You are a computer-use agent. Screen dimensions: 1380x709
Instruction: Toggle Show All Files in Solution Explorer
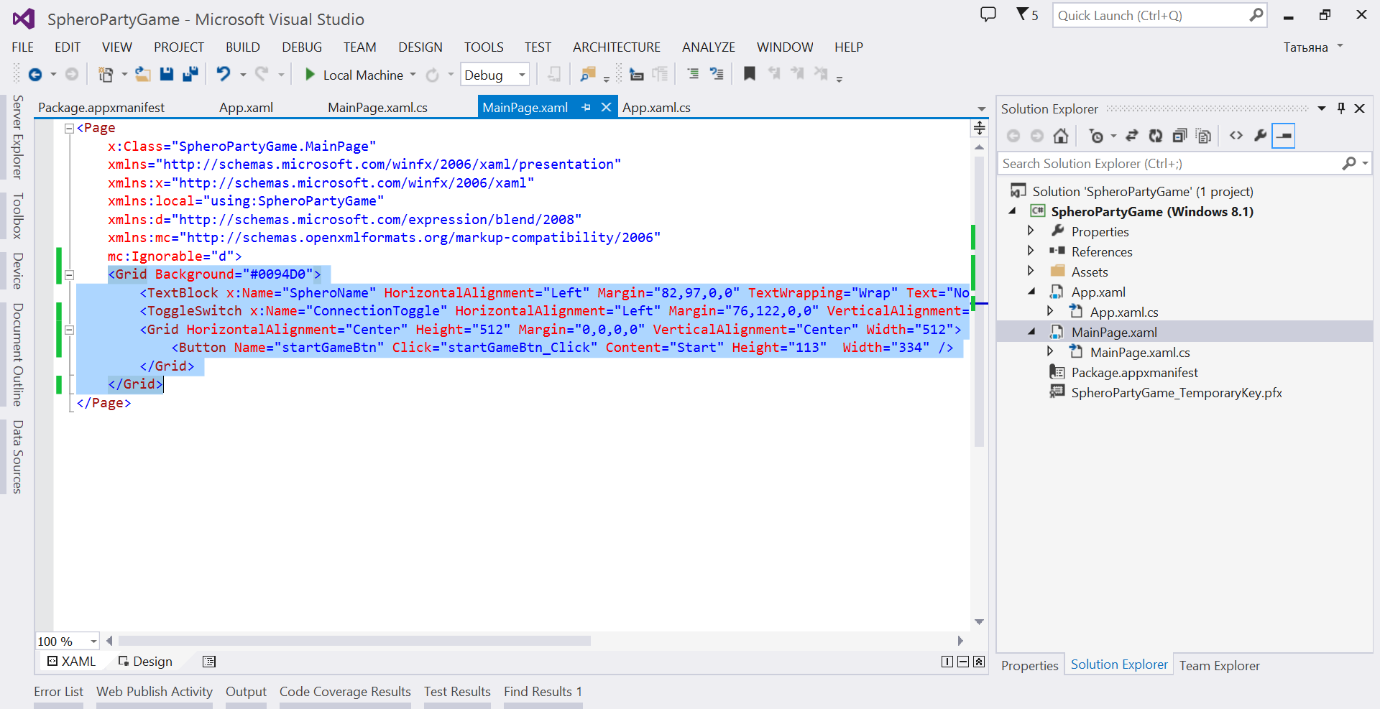coord(1203,136)
